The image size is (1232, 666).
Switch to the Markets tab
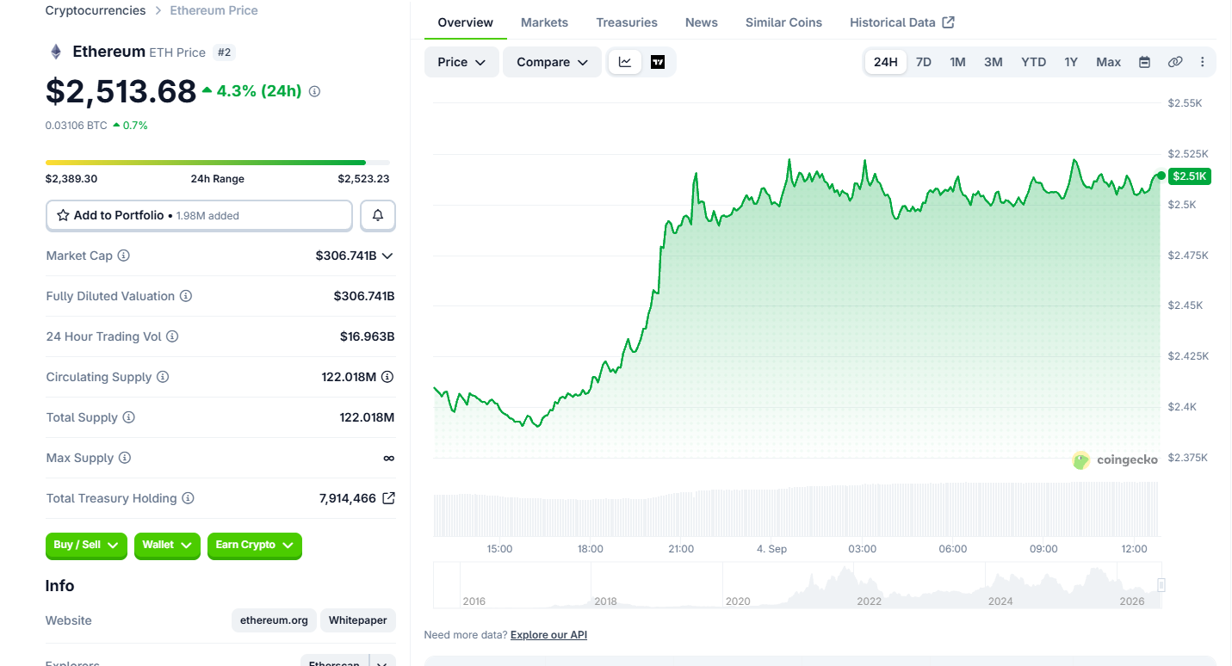(x=544, y=22)
